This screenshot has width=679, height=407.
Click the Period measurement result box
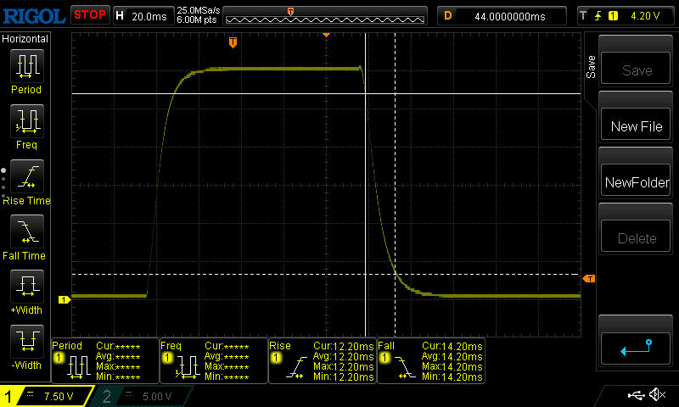[105, 360]
